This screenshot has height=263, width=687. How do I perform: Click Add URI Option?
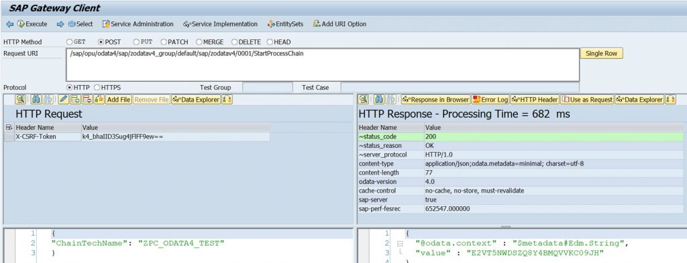pos(339,24)
